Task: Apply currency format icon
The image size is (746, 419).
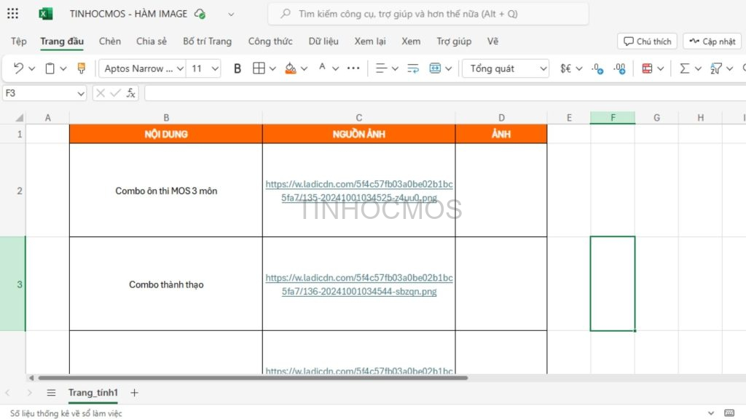Action: pyautogui.click(x=565, y=69)
